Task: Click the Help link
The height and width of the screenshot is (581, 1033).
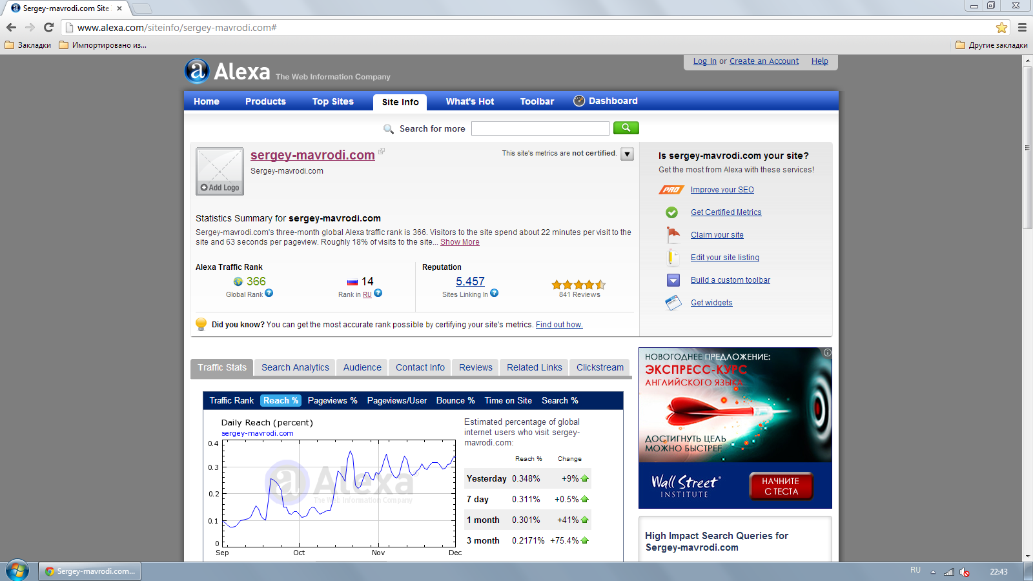Action: click(x=820, y=61)
